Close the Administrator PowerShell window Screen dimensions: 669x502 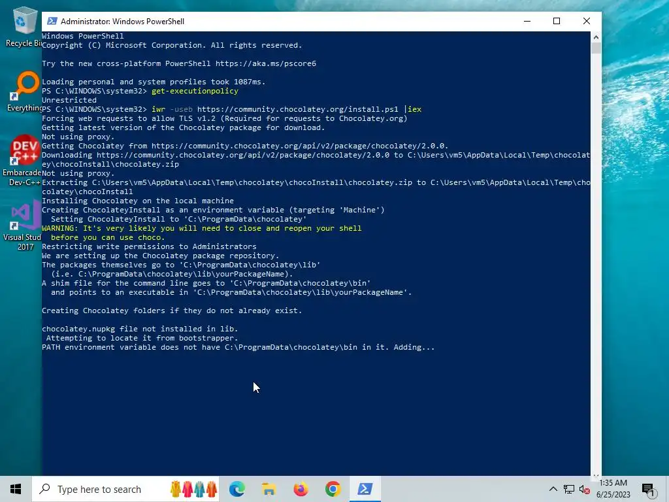click(x=587, y=21)
